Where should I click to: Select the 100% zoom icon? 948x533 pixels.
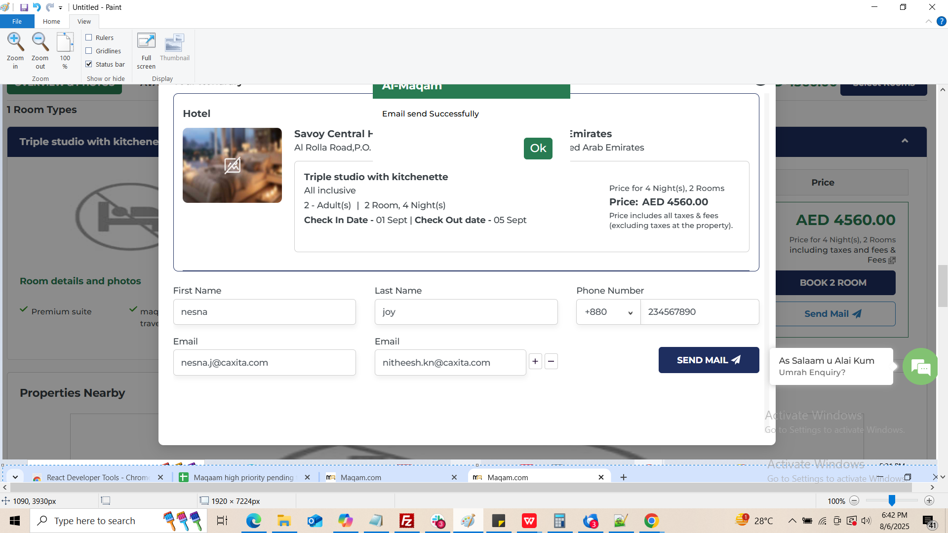click(x=65, y=42)
